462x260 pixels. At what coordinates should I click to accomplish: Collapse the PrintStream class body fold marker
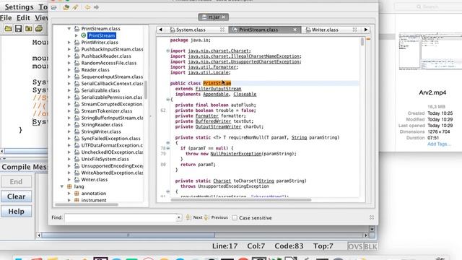click(167, 100)
